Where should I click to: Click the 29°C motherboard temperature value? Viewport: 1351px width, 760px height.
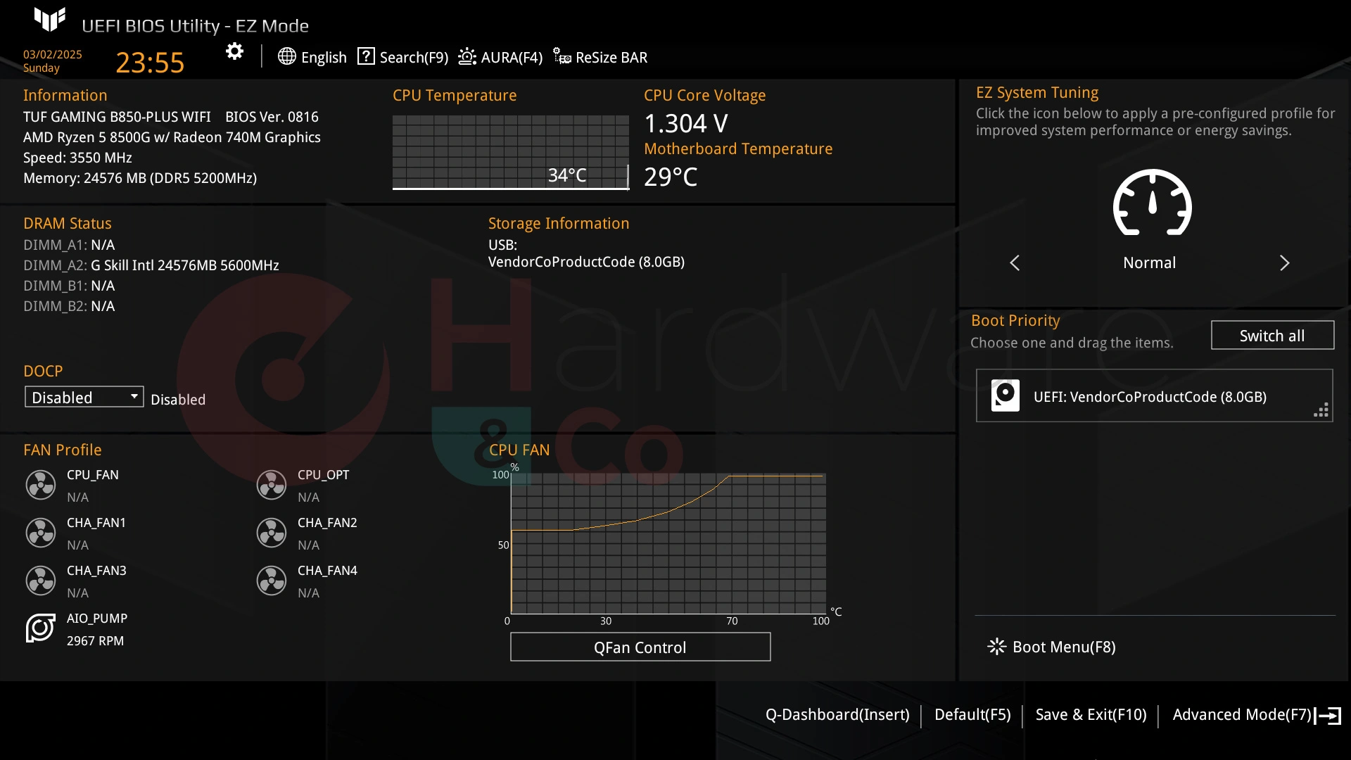click(671, 177)
